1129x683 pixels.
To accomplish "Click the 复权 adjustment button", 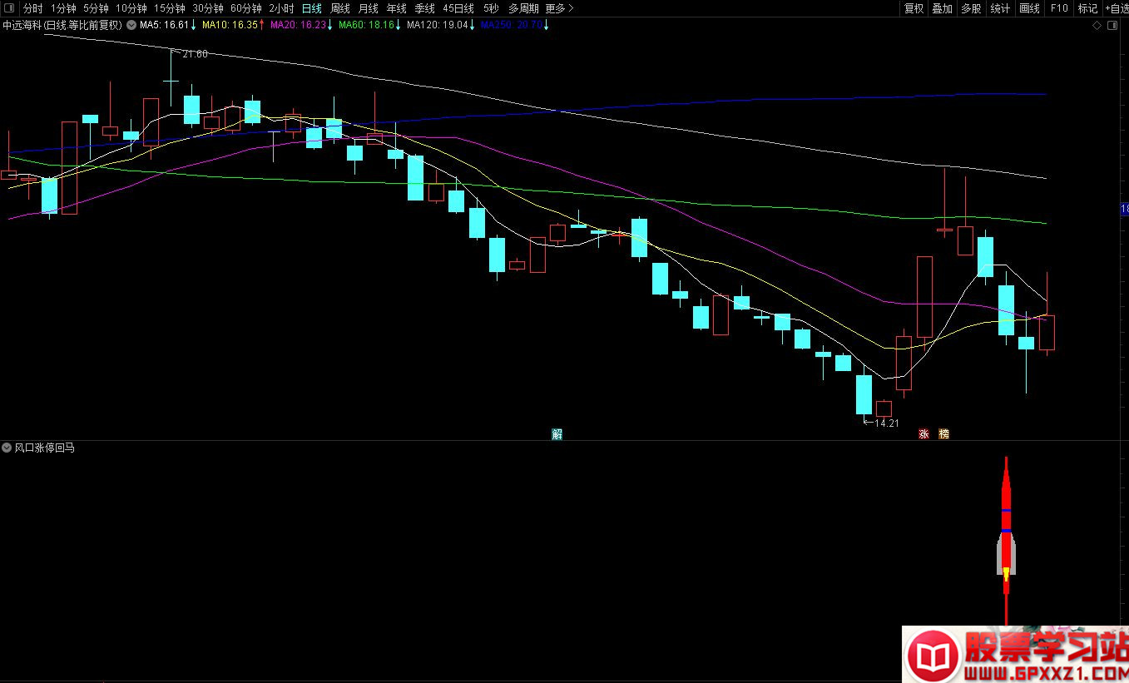I will coord(914,8).
